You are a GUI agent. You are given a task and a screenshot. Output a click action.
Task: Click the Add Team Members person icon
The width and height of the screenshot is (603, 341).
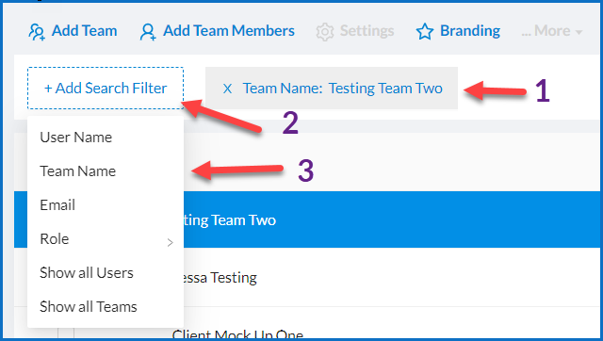point(148,32)
